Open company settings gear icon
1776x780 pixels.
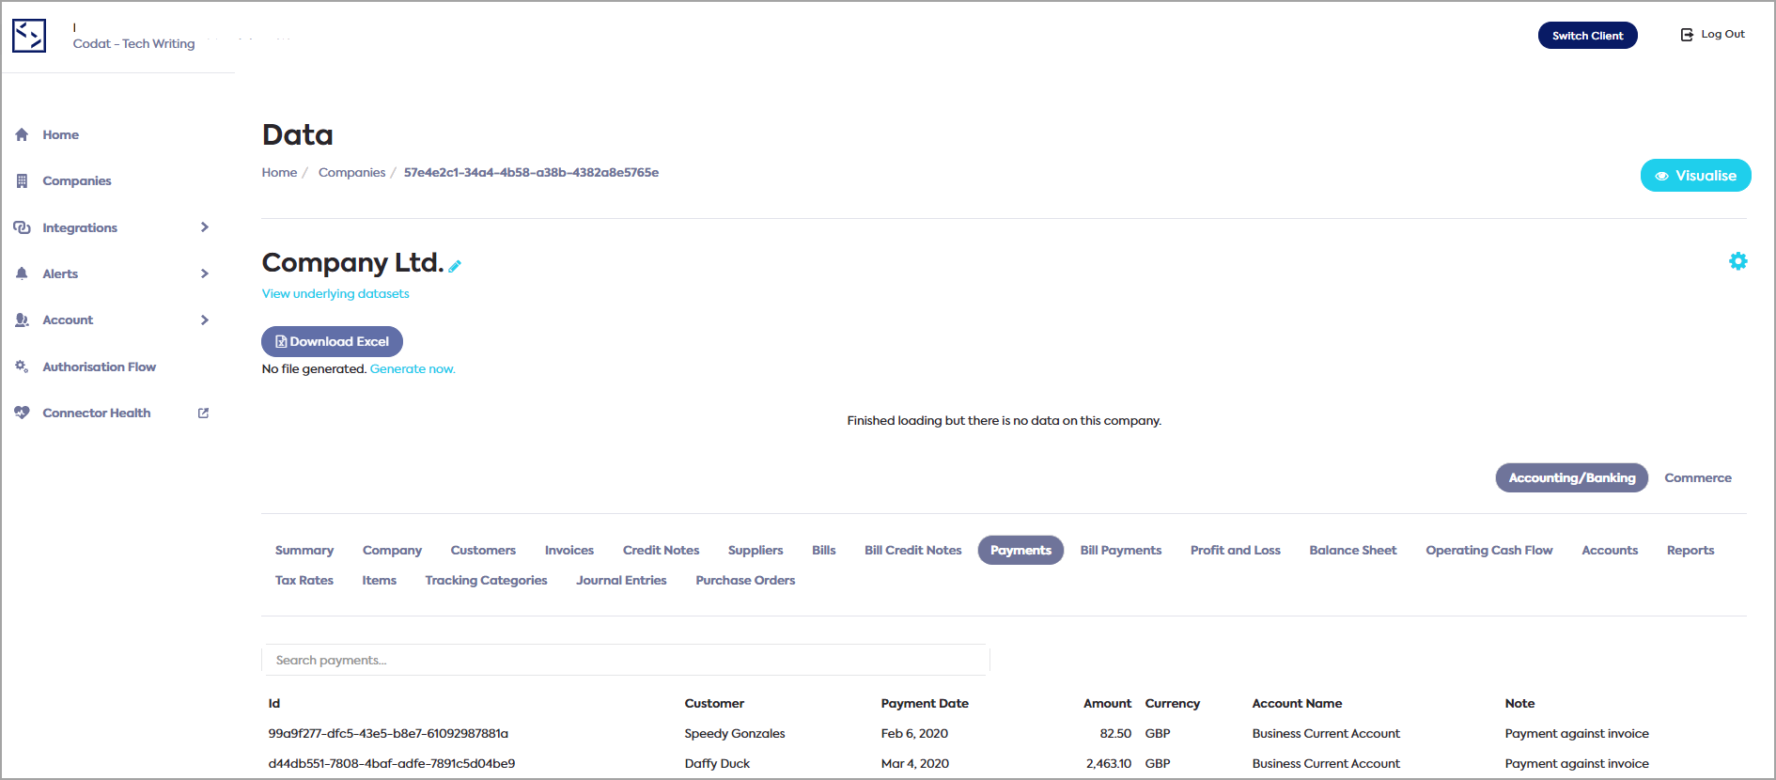(1738, 261)
